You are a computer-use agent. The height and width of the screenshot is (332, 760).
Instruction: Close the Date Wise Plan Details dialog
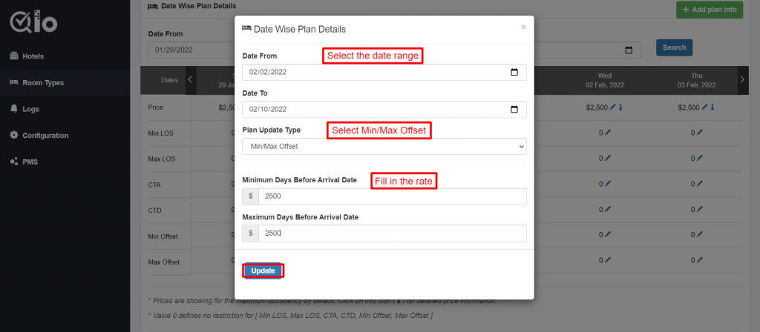click(x=523, y=27)
